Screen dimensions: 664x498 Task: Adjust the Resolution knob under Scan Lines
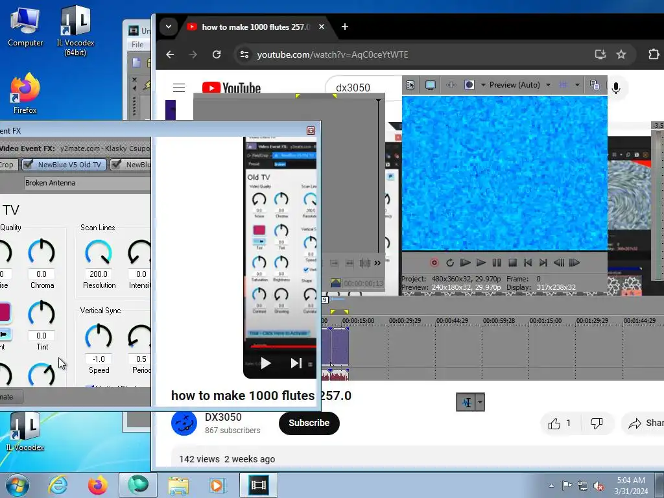click(99, 252)
